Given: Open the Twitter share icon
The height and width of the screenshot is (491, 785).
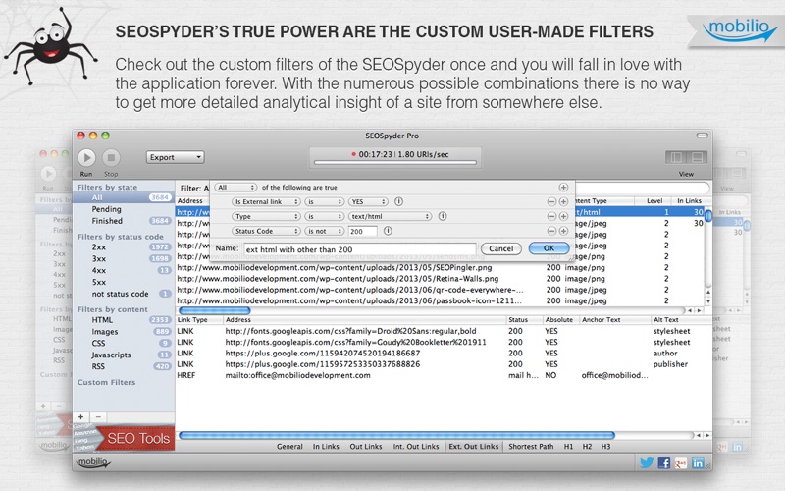Looking at the screenshot, I should click(647, 463).
